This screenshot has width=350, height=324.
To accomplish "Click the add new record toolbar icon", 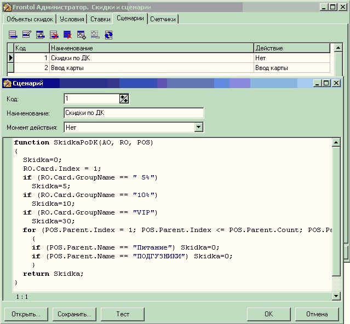I will [13, 35].
